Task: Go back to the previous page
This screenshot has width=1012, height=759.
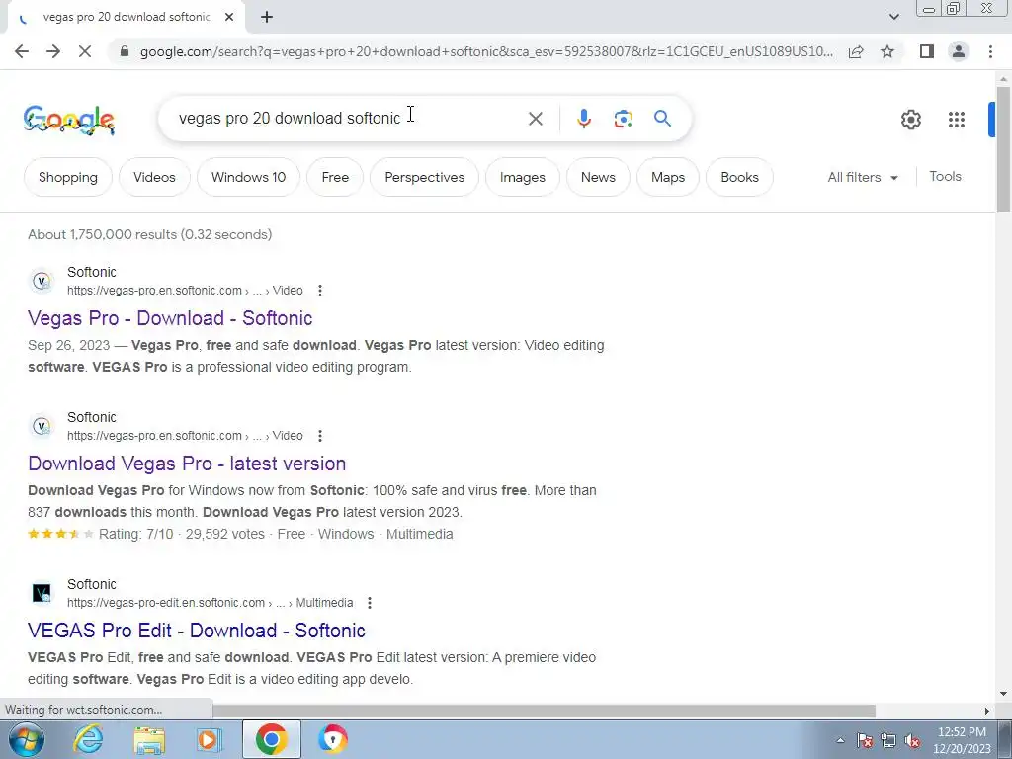Action: (x=22, y=51)
